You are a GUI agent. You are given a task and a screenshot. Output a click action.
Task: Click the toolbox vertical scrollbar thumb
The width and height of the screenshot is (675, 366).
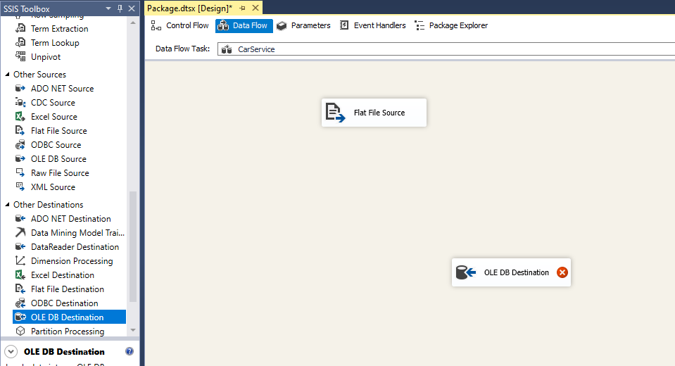pyautogui.click(x=133, y=247)
